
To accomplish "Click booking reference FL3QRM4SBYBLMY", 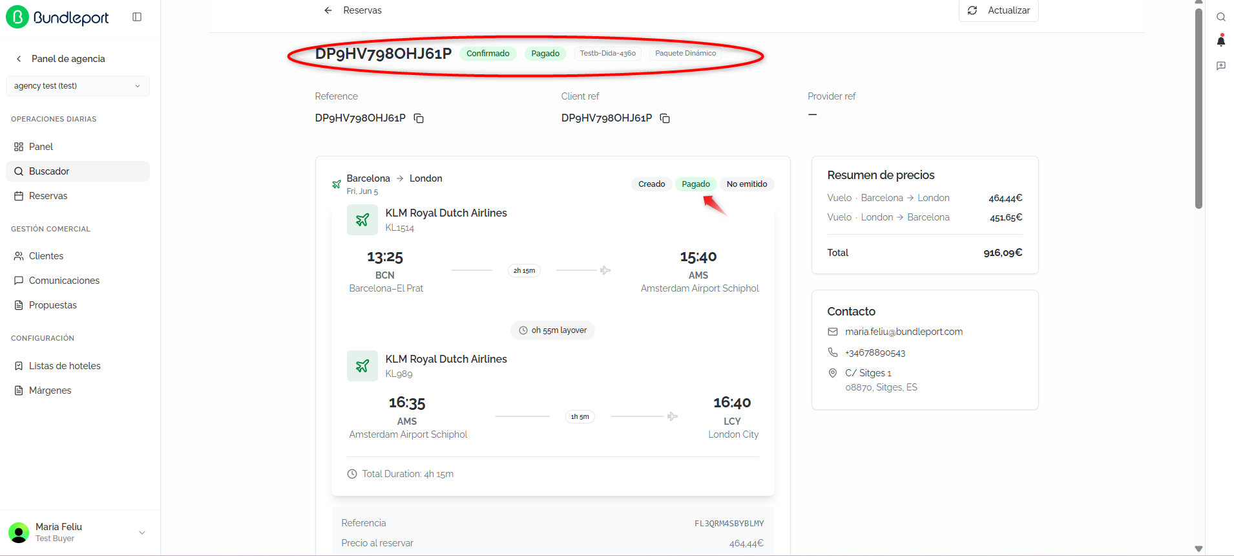I will [x=729, y=524].
